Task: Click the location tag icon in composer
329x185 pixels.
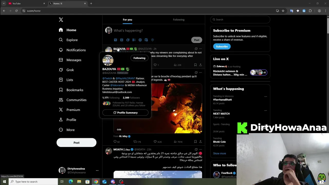Action: (152, 40)
